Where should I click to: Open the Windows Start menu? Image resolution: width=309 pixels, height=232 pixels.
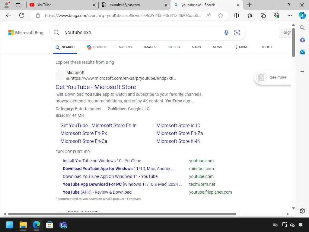tap(10, 225)
